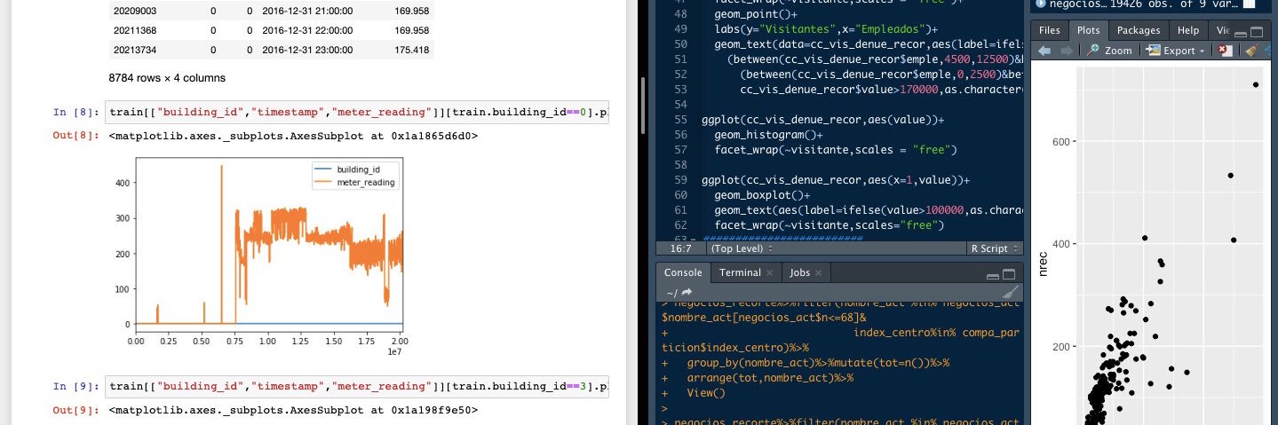Click the nrec axis label on plot

click(1044, 263)
